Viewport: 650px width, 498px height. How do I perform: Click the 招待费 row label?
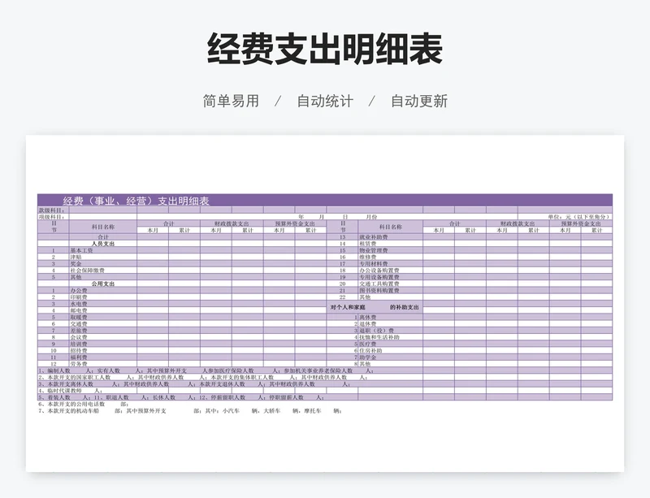pos(79,350)
